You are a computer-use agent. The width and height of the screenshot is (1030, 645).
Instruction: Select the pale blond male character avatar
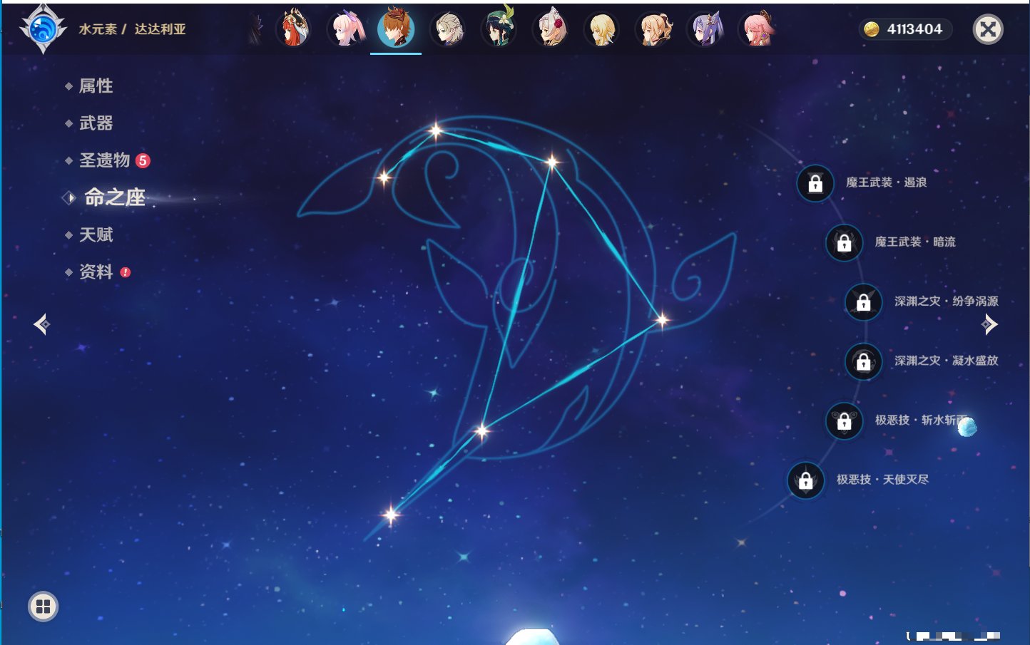point(447,29)
